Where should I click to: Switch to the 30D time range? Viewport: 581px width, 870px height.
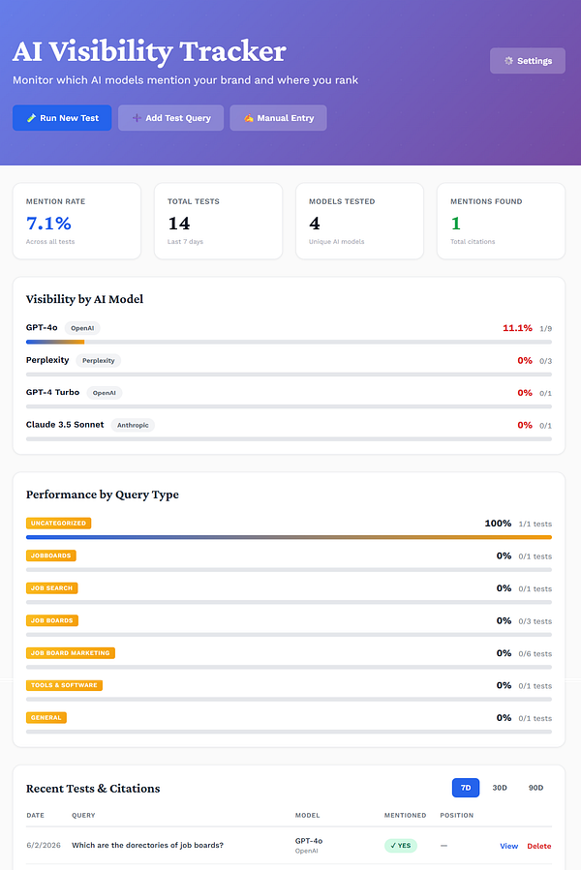pyautogui.click(x=500, y=788)
